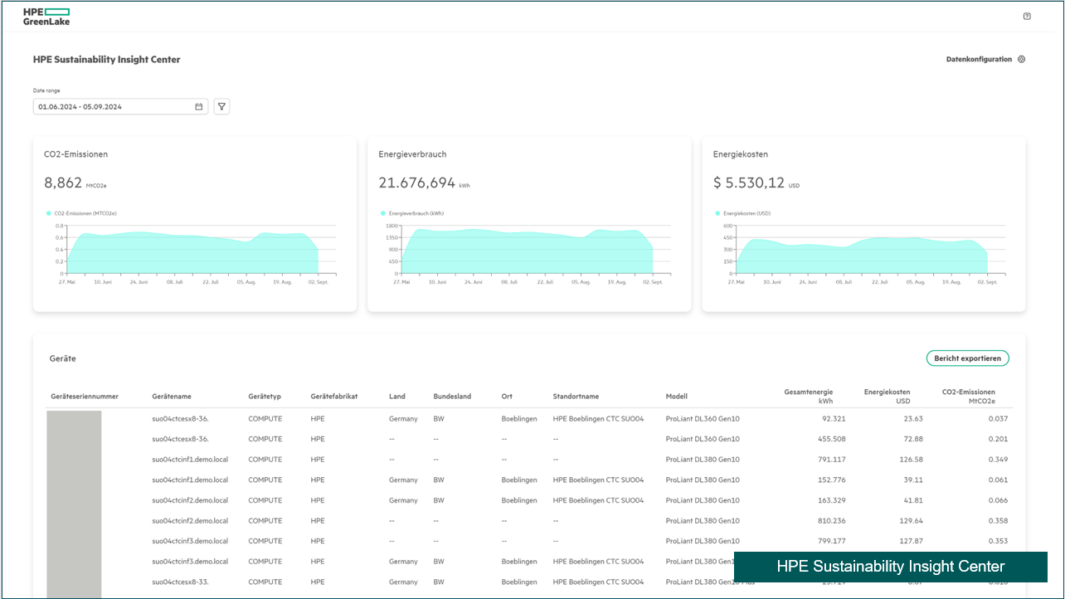Click energy cost value 72.88

[x=913, y=439]
